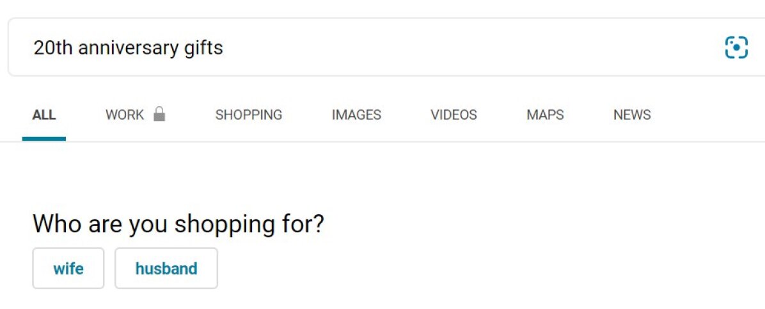Pick the "husband" suggestion button
The height and width of the screenshot is (309, 765).
pyautogui.click(x=166, y=269)
